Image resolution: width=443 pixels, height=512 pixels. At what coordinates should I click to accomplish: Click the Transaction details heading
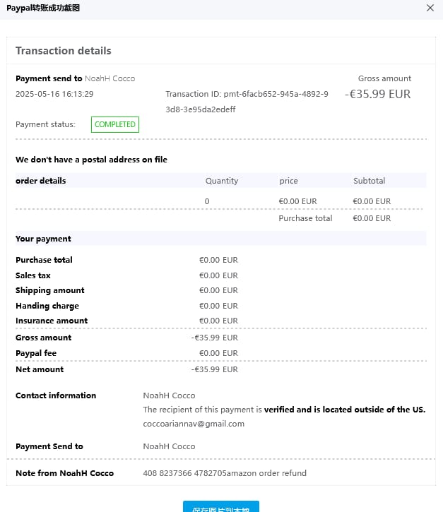[x=64, y=51]
